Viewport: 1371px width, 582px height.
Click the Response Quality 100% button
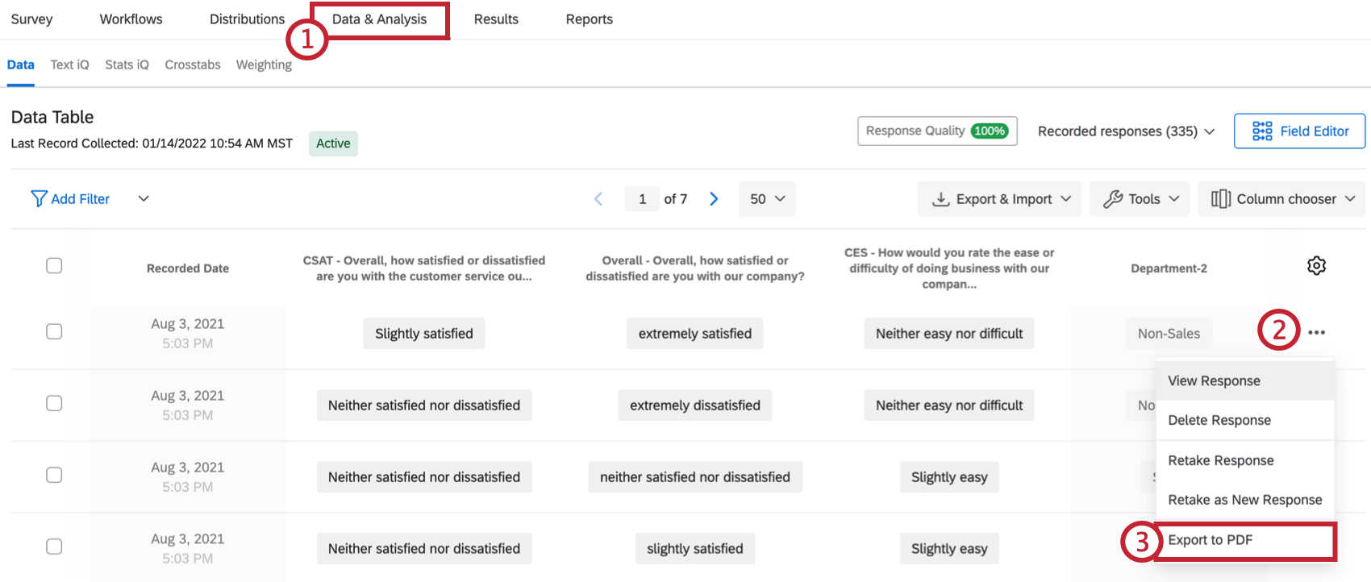pos(936,131)
